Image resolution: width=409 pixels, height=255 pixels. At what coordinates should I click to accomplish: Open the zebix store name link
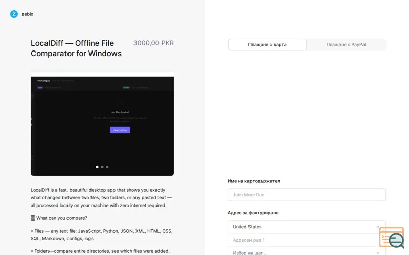(x=27, y=14)
